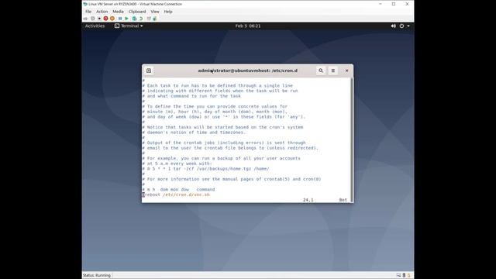The image size is (496, 279).
Task: Open the Terminal app menu in top bar
Action: tap(129, 26)
